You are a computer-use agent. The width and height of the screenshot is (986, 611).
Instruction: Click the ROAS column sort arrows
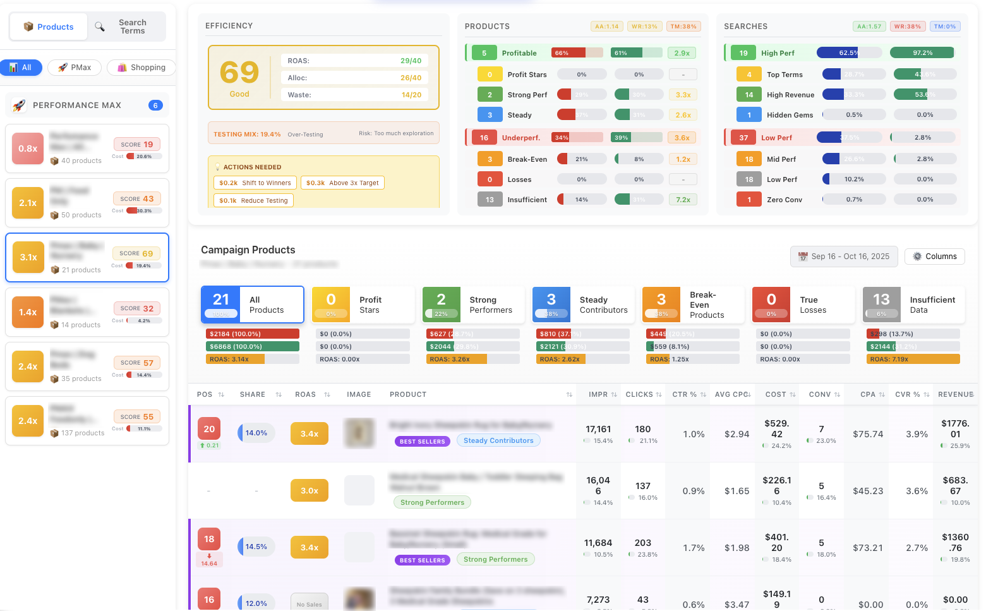328,394
